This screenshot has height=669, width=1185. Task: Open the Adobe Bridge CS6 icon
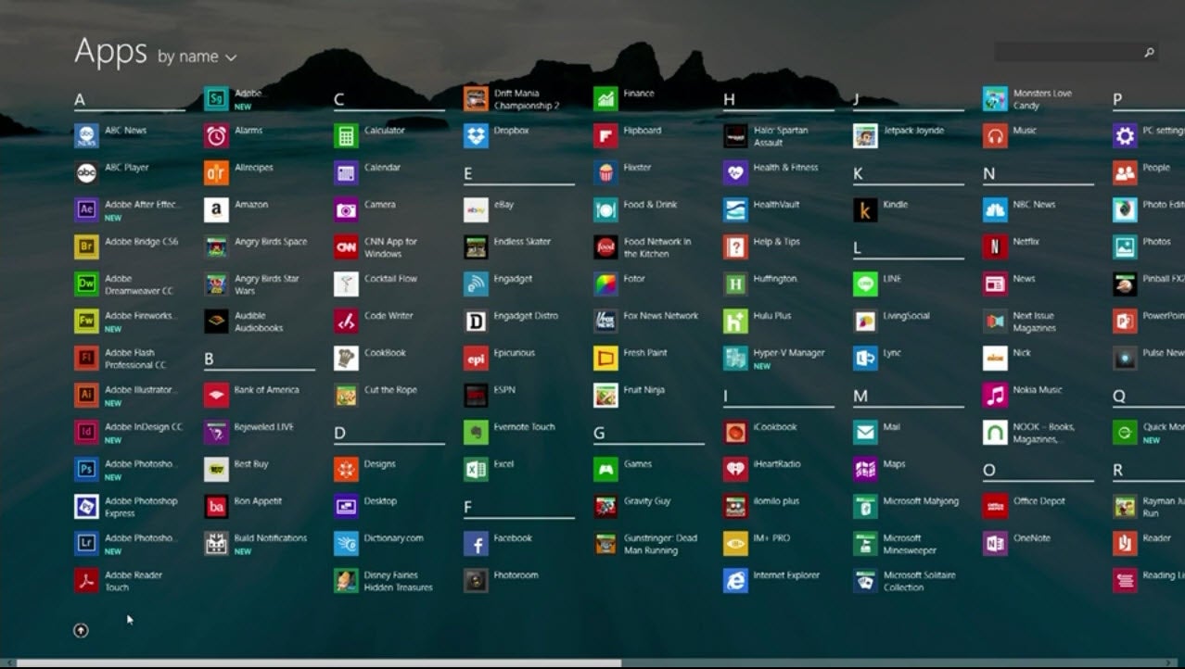pyautogui.click(x=86, y=247)
